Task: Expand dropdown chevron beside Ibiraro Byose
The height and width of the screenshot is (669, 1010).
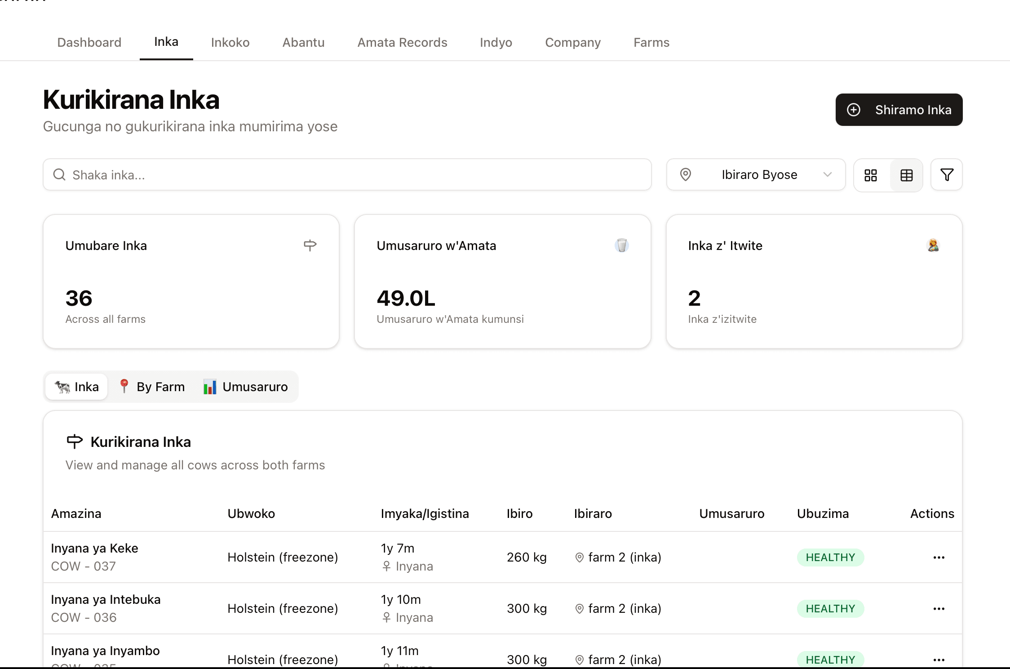Action: 828,174
